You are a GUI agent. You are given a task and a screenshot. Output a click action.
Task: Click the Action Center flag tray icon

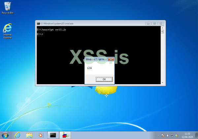pyautogui.click(x=163, y=135)
